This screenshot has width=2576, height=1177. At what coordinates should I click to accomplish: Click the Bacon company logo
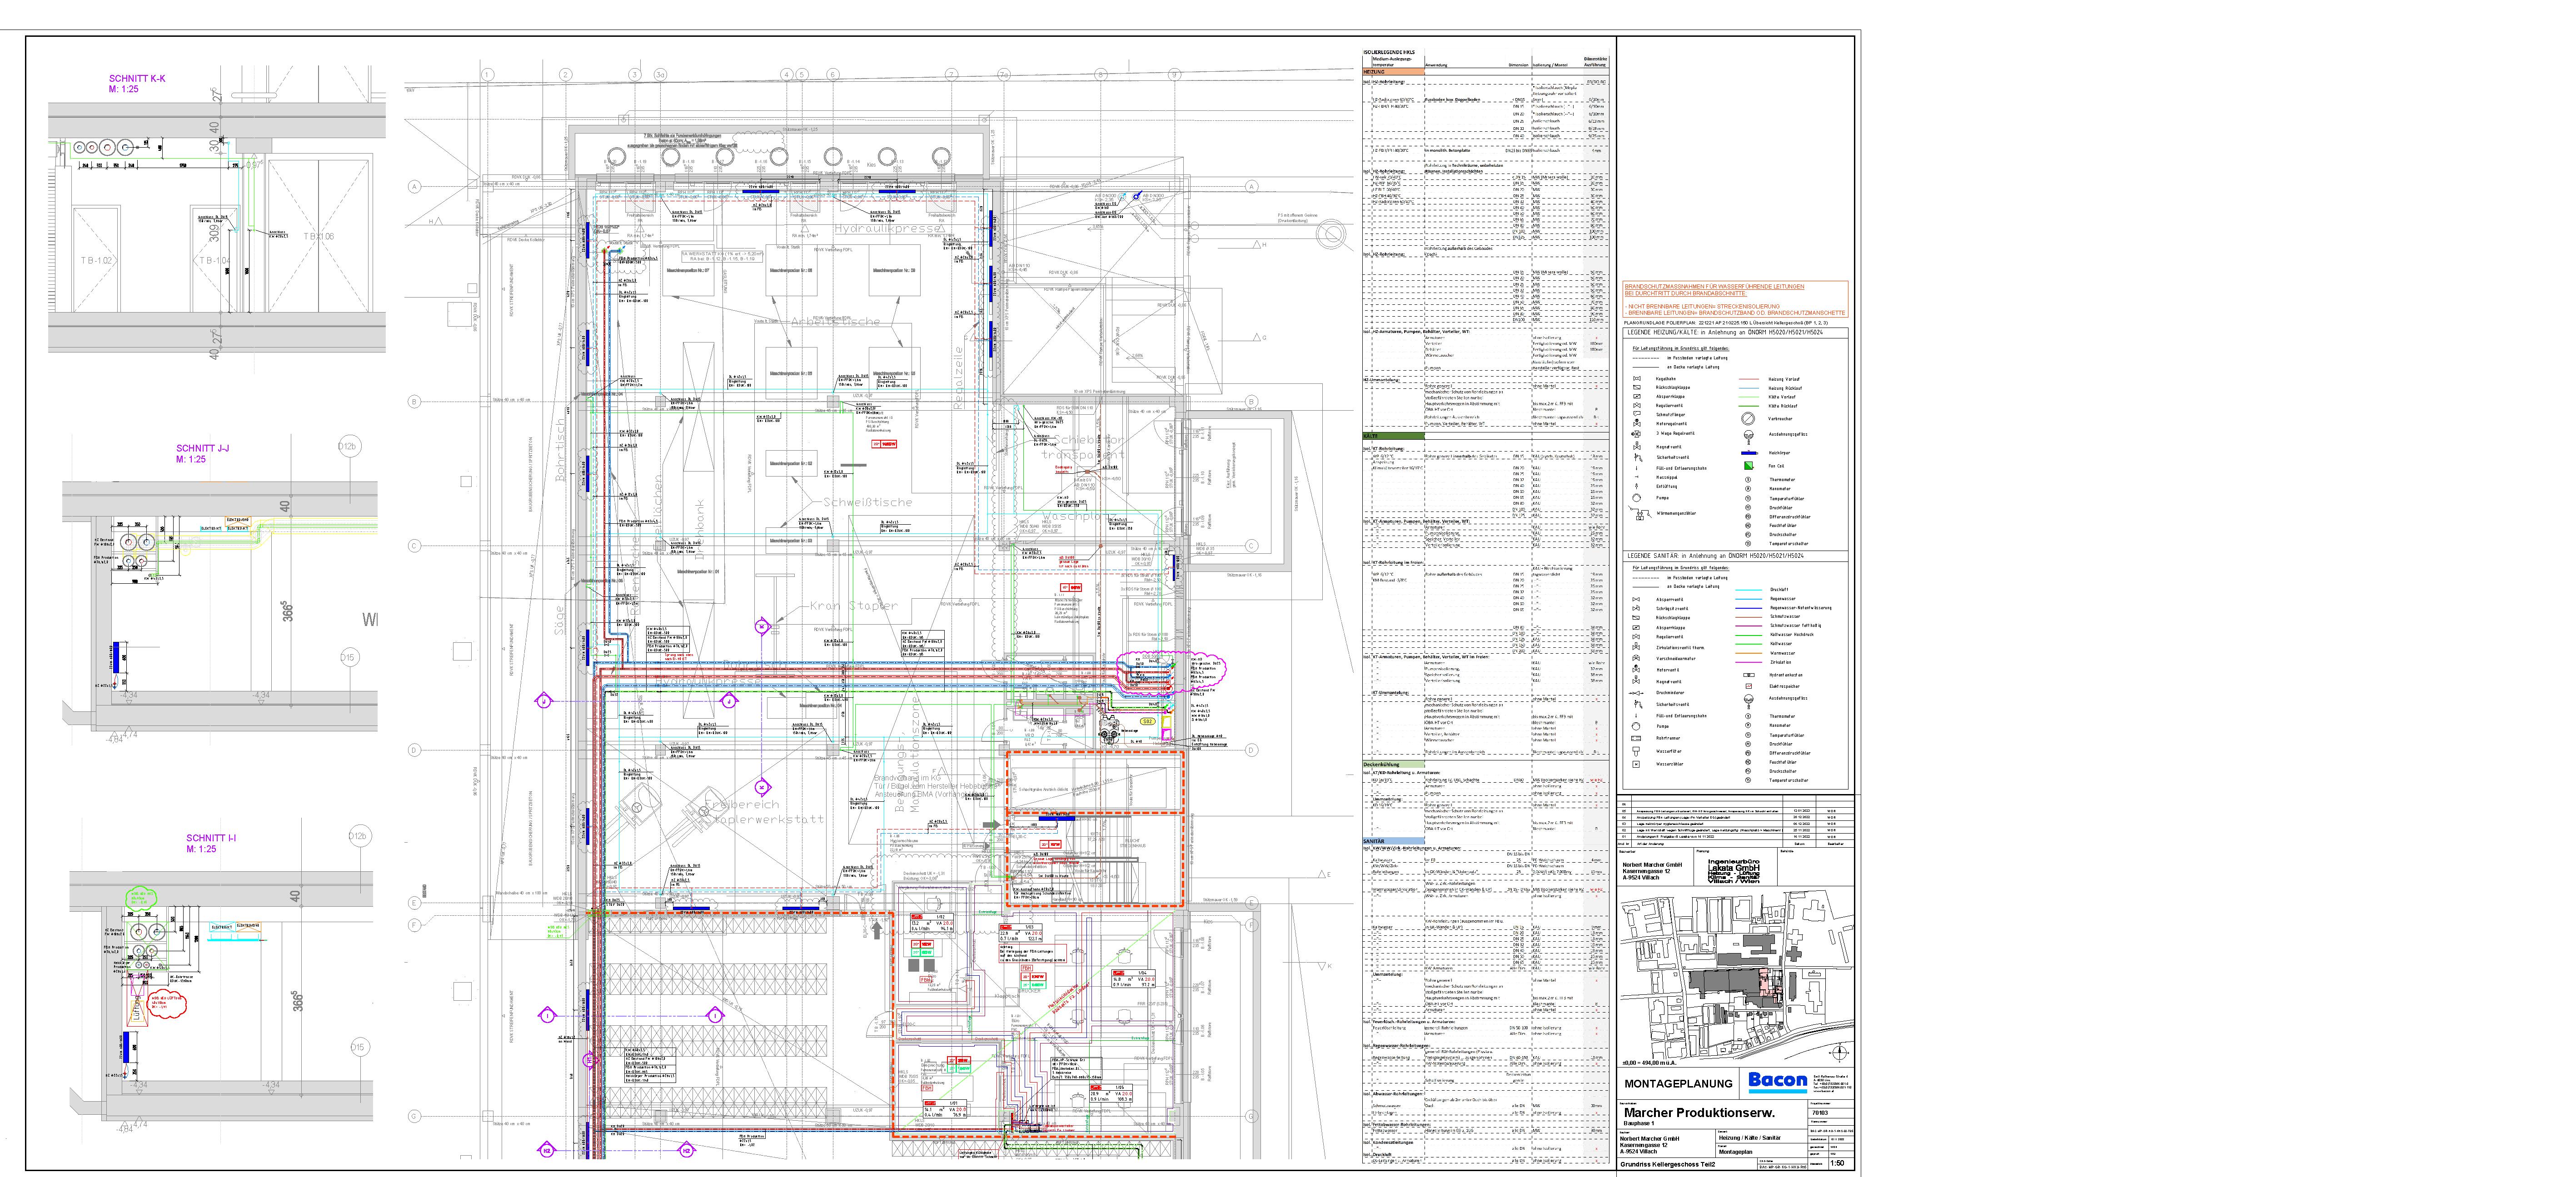click(x=1777, y=1080)
